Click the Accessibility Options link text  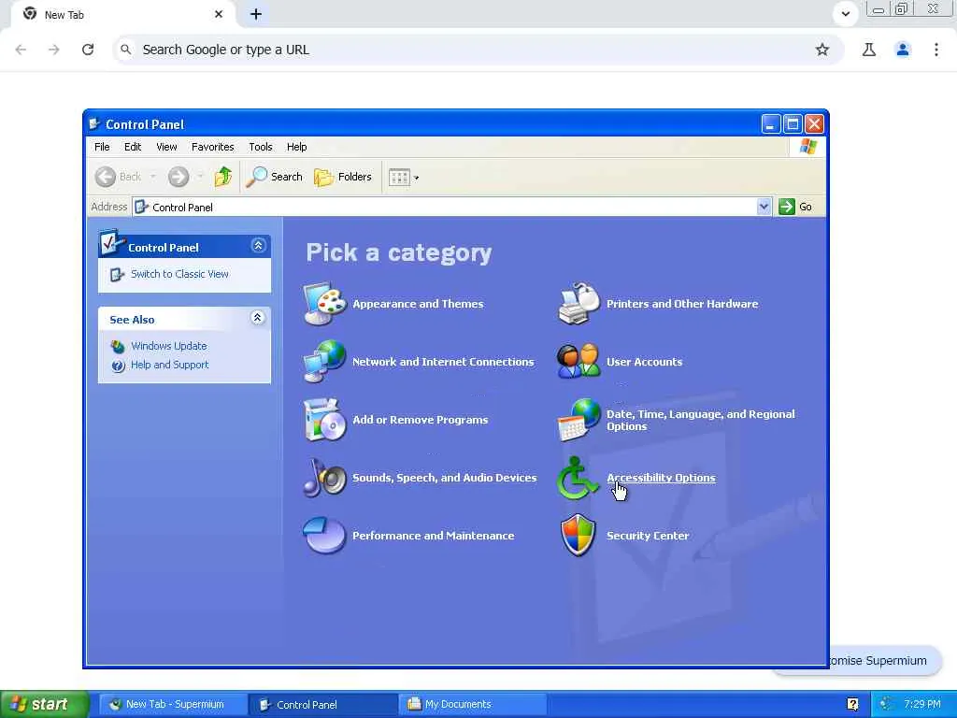pos(661,478)
